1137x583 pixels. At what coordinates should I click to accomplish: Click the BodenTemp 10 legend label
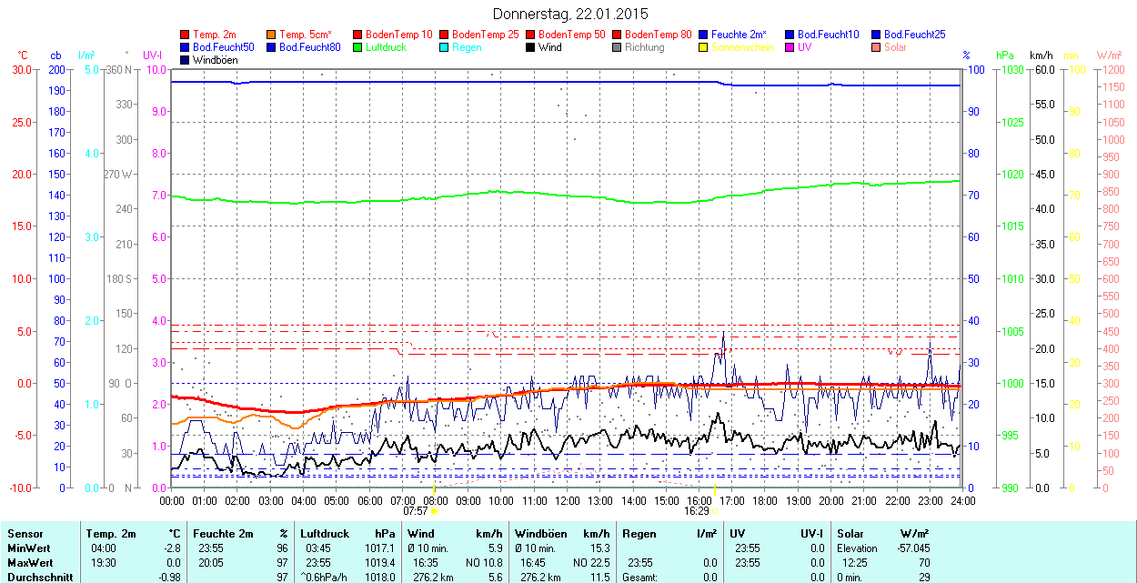(x=399, y=35)
